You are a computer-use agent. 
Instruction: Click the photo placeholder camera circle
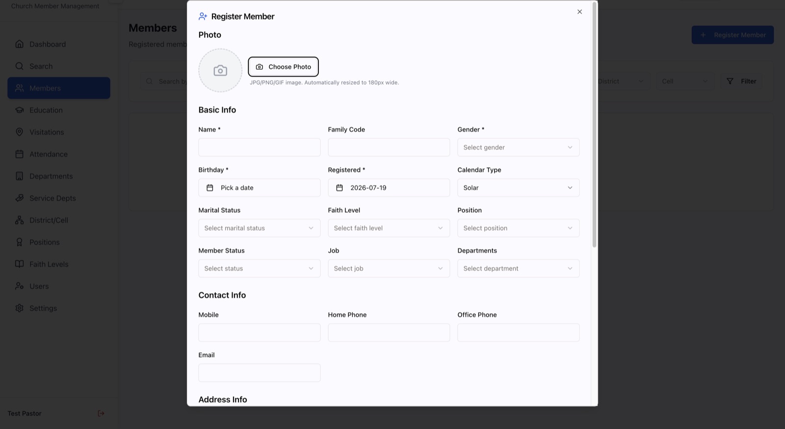click(220, 71)
